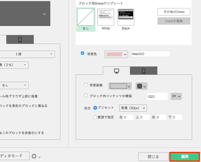The height and width of the screenshot is (162, 201).
Task: Click the 左 margin value field
Action: [128, 117]
